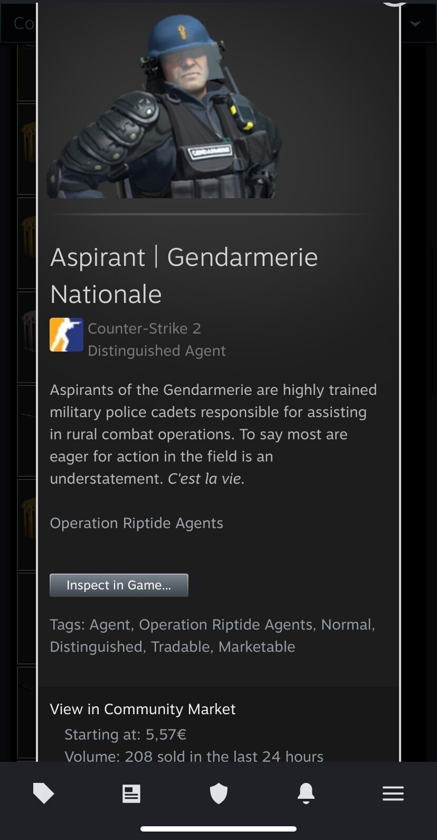Open notifications via the bell icon
Image resolution: width=437 pixels, height=840 pixels.
point(306,793)
